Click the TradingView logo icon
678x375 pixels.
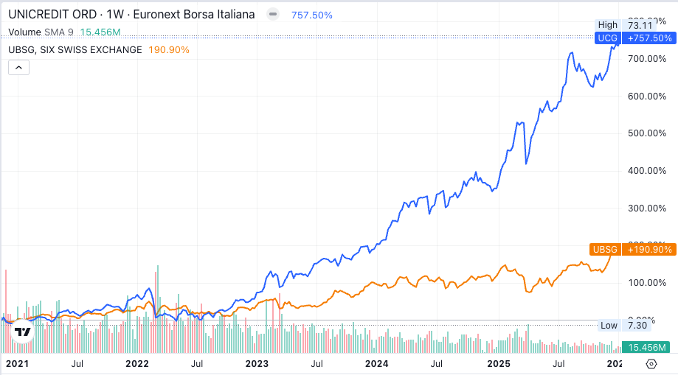[23, 332]
